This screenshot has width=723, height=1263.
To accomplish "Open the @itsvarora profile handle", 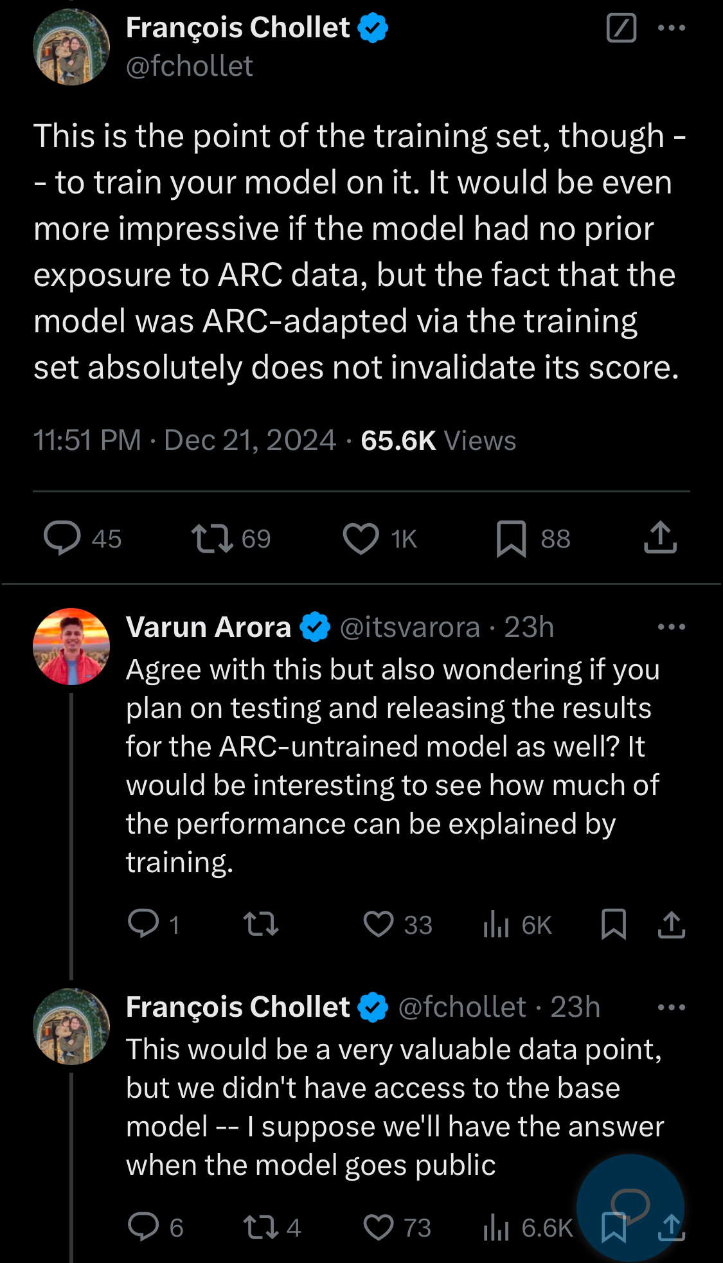I will click(409, 627).
